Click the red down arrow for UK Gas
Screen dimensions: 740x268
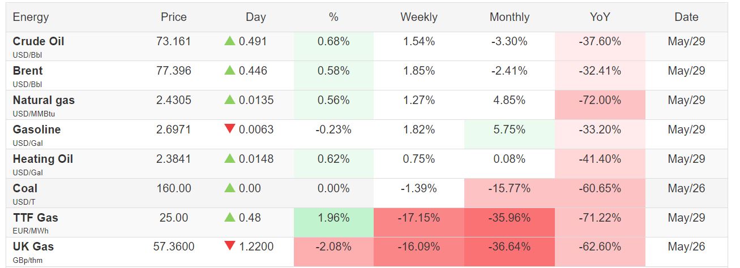pyautogui.click(x=229, y=247)
